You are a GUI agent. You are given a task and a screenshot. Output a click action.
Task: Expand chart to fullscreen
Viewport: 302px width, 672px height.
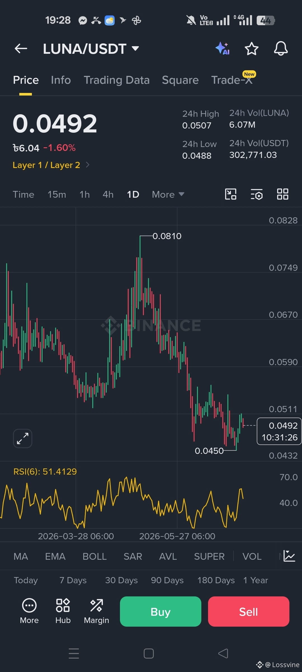(23, 438)
